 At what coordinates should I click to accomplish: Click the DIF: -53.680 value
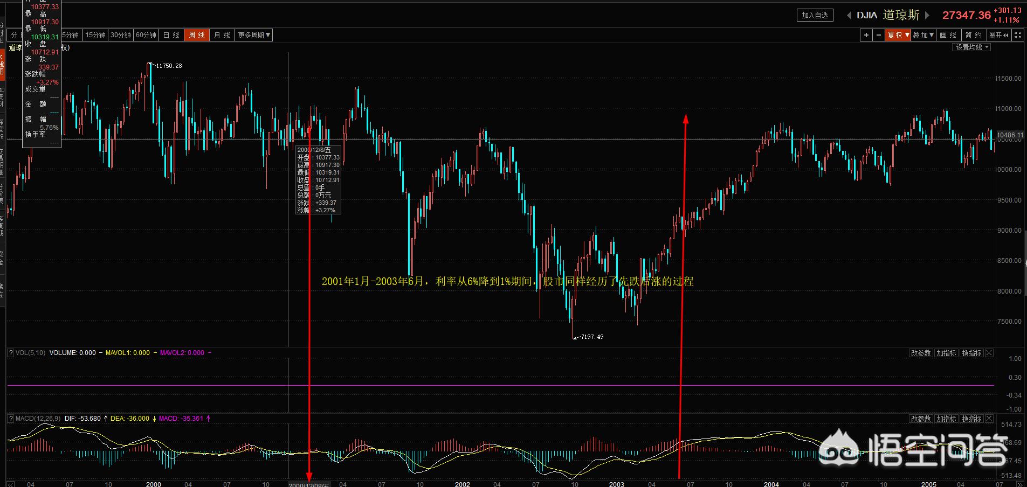[x=82, y=419]
